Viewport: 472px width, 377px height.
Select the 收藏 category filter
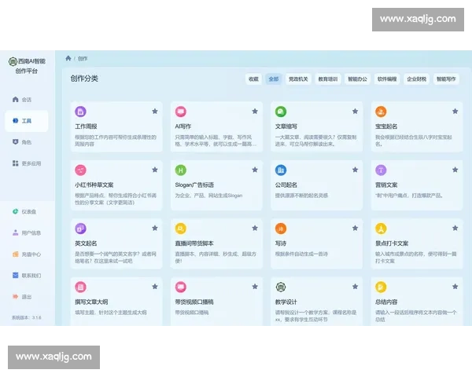(253, 79)
